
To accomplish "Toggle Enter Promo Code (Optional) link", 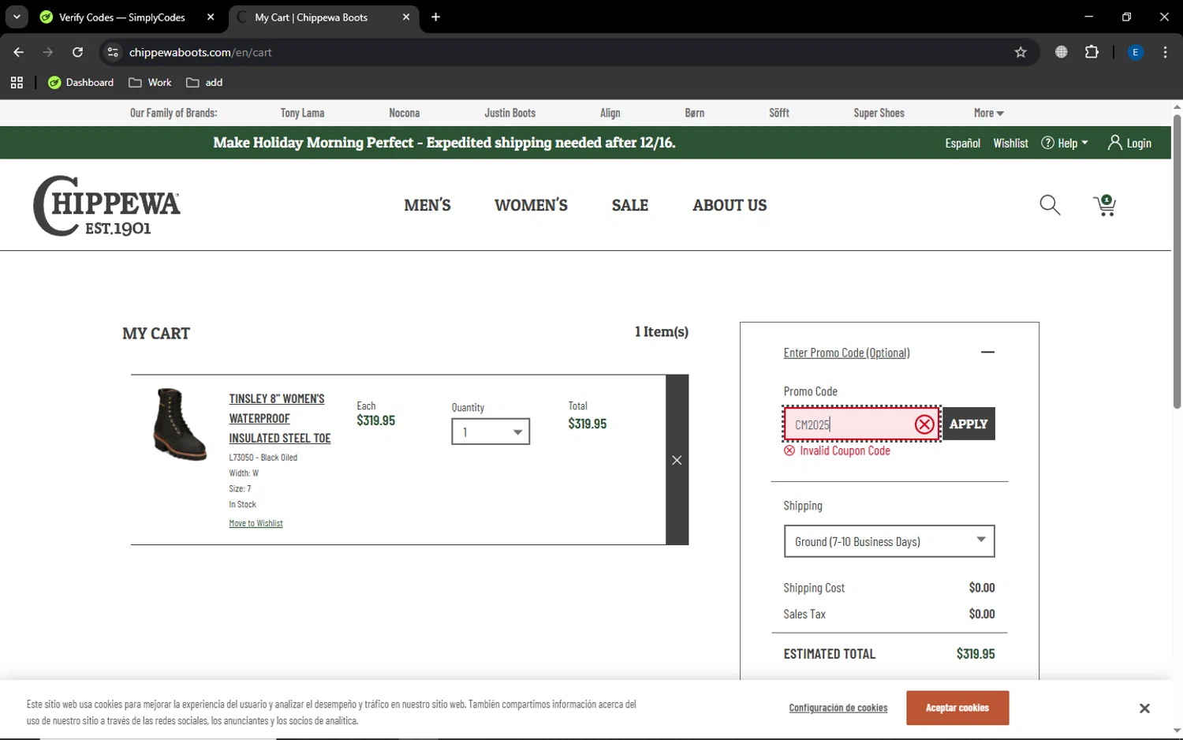I will coord(846,353).
